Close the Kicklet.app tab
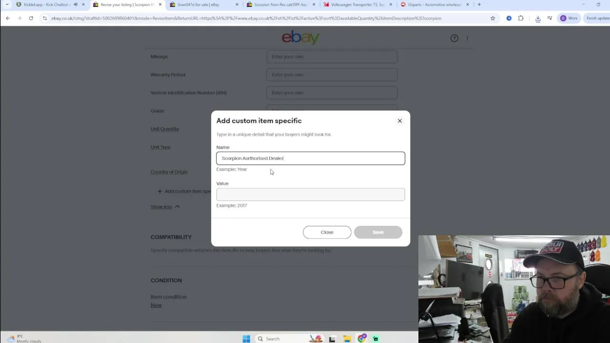Image resolution: width=610 pixels, height=343 pixels. 83,5
